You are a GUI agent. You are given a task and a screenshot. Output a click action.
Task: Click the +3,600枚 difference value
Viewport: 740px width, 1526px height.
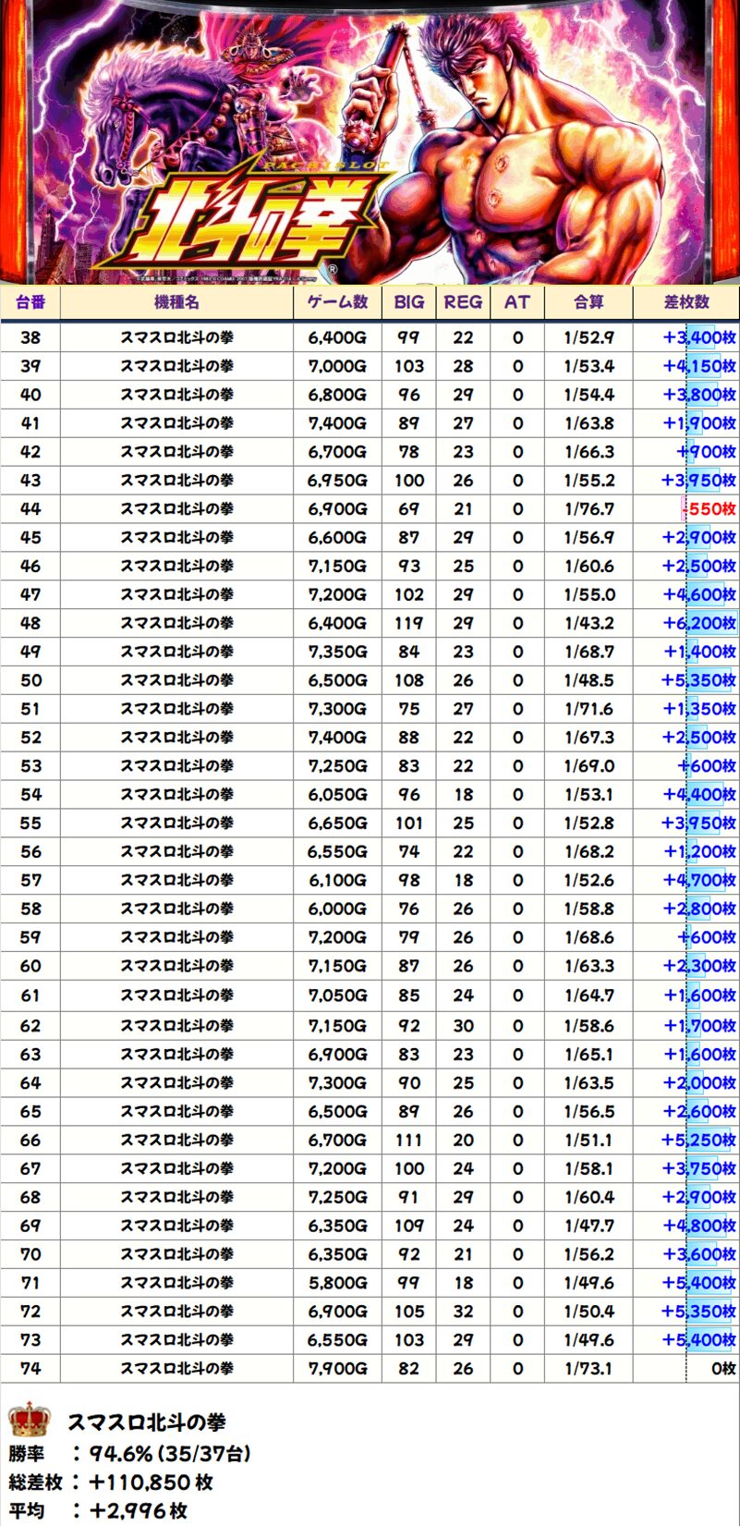click(x=699, y=1254)
